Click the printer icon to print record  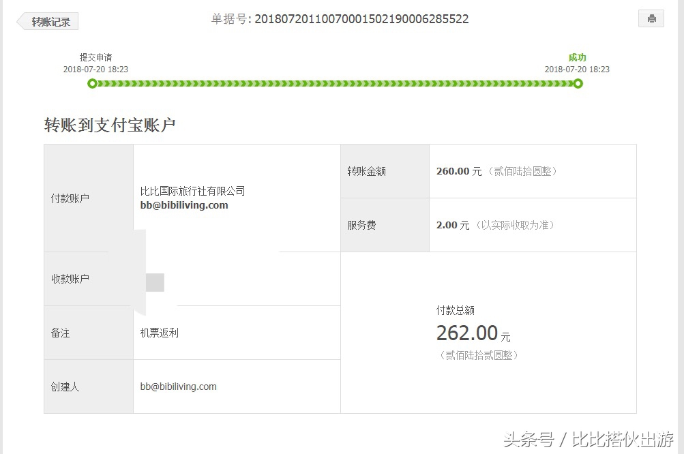tap(651, 18)
